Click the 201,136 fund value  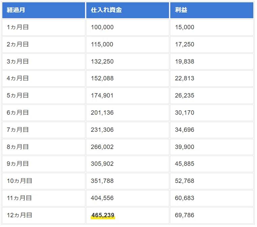point(102,113)
